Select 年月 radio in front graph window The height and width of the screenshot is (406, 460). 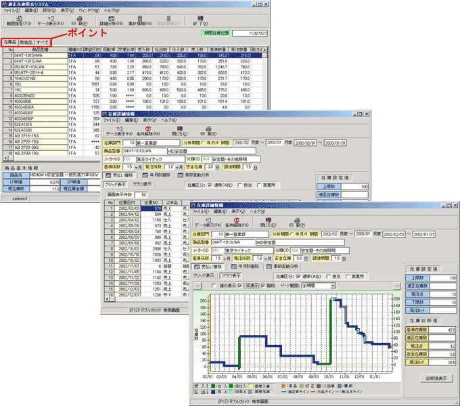[x=292, y=234]
